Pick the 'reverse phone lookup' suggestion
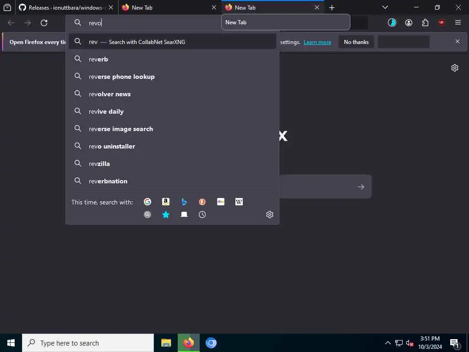The image size is (469, 352). 172,77
